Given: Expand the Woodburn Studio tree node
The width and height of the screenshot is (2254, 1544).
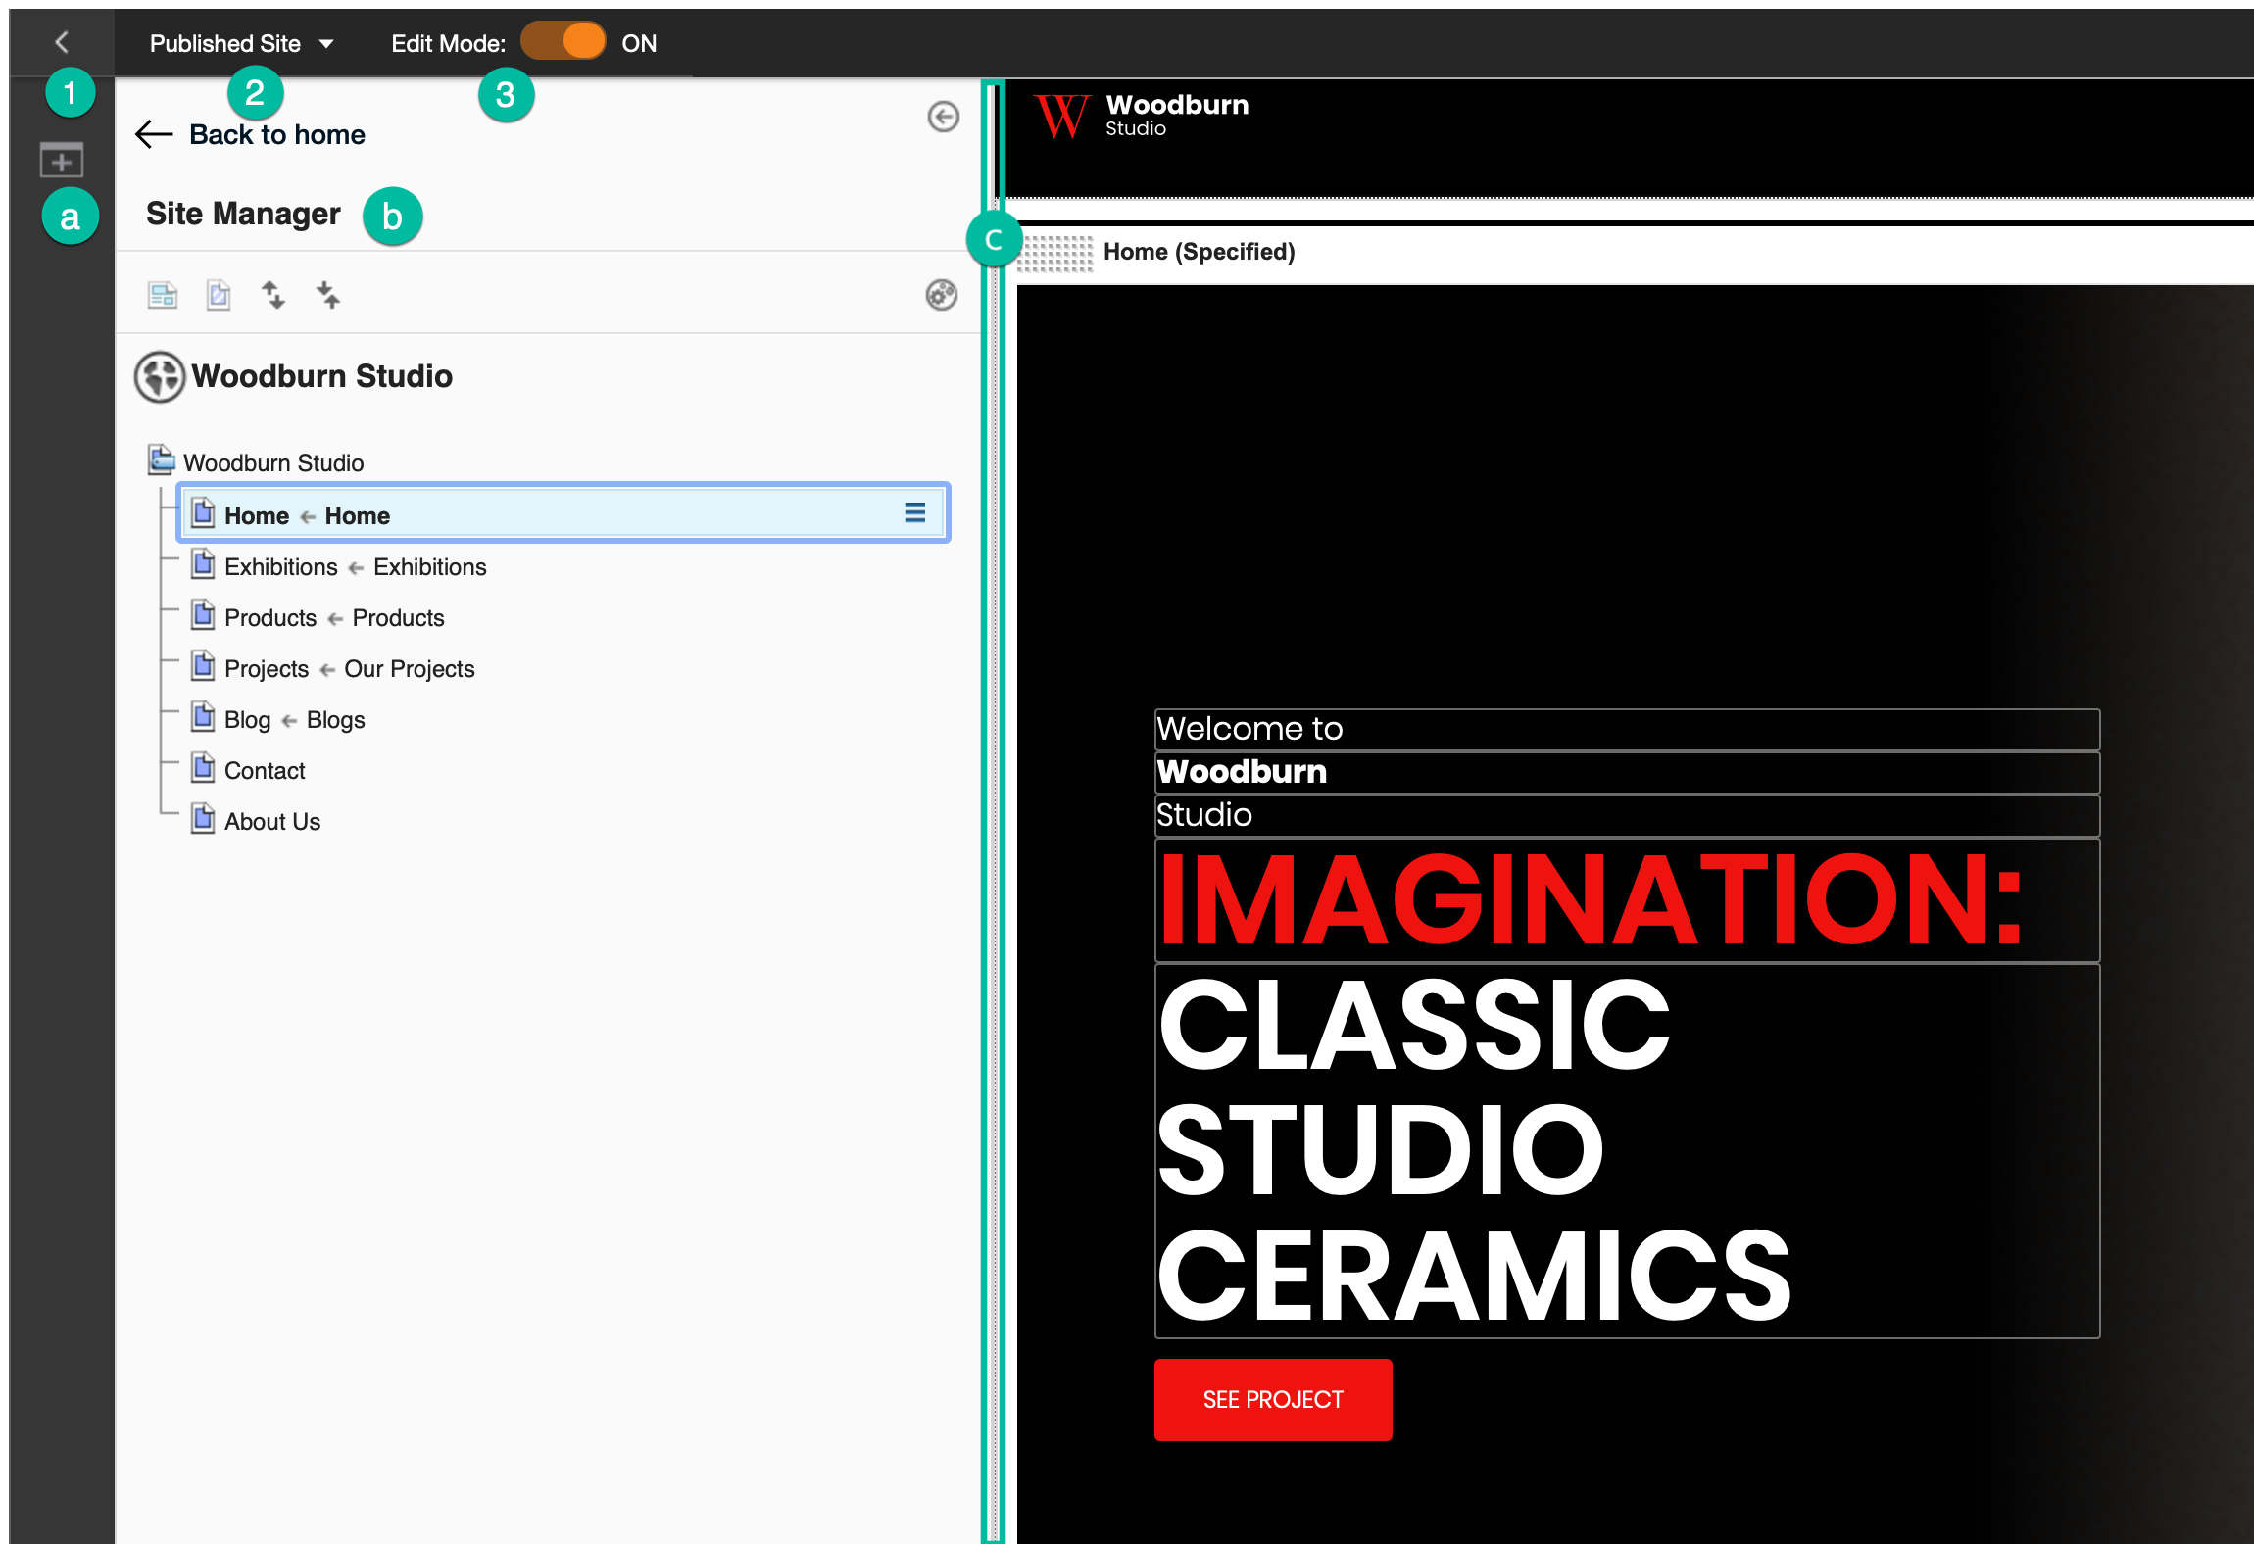Looking at the screenshot, I should [x=160, y=462].
